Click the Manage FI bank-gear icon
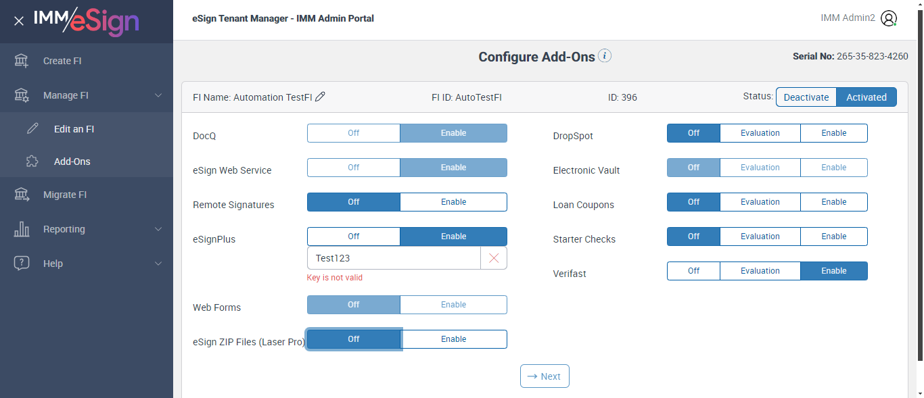 point(22,95)
